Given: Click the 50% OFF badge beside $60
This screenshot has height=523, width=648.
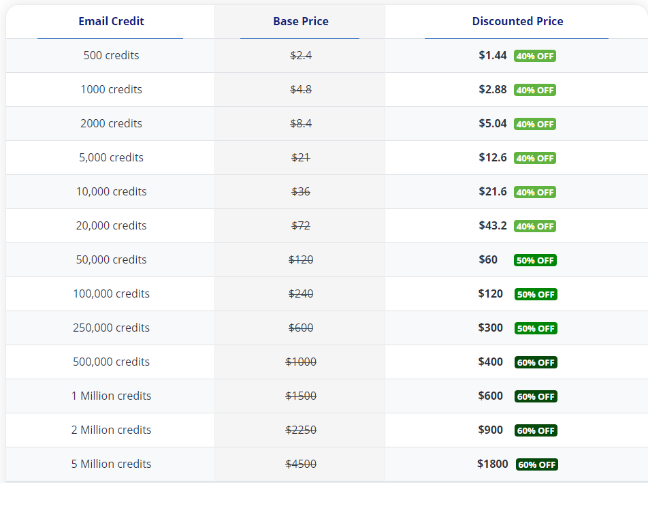Looking at the screenshot, I should (x=536, y=260).
